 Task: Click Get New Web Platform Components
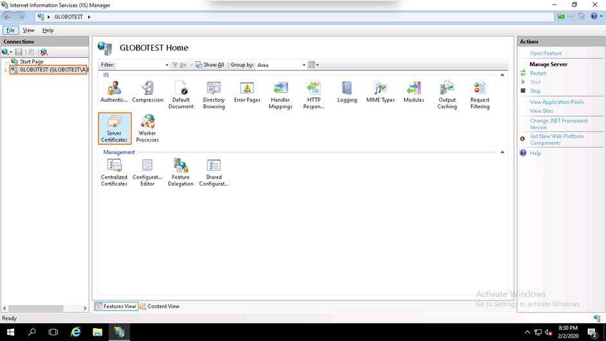pos(556,140)
